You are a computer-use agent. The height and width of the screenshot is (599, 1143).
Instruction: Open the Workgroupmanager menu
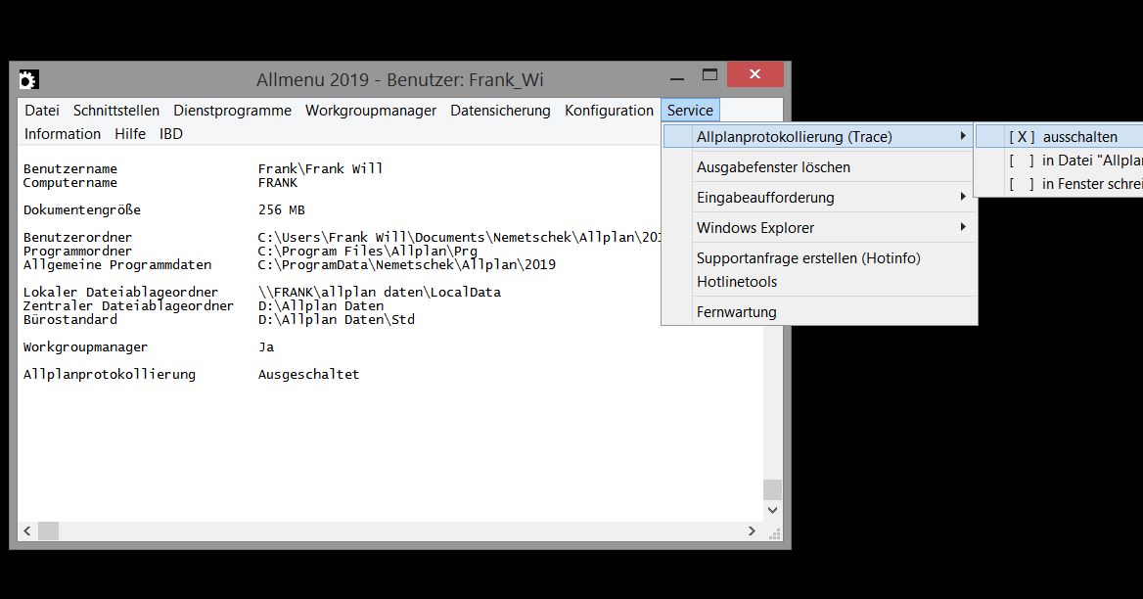pyautogui.click(x=370, y=111)
